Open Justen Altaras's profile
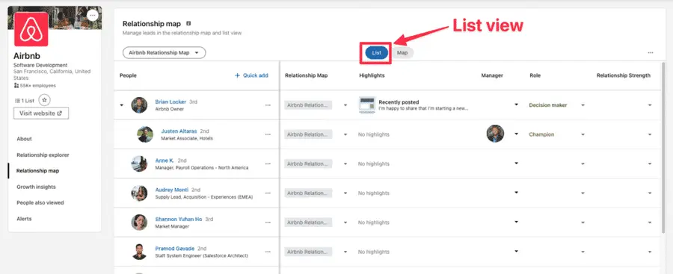The height and width of the screenshot is (274, 673). (179, 131)
